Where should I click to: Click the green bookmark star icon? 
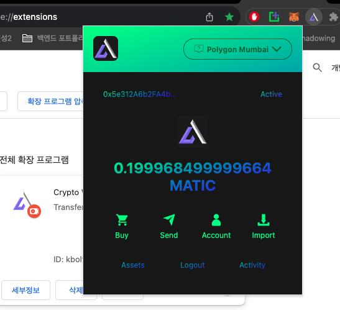click(x=229, y=17)
